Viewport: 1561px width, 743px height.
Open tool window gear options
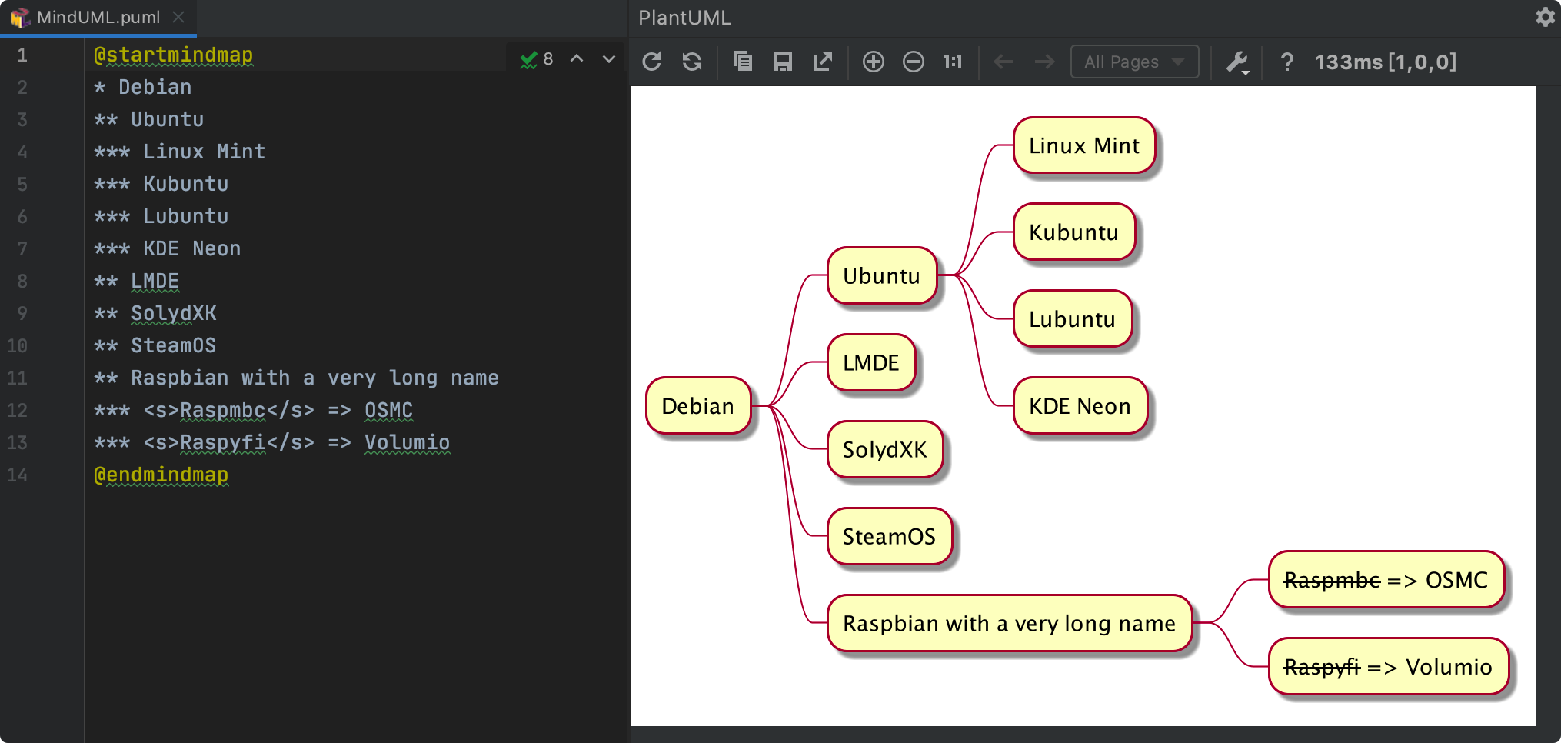(x=1545, y=17)
